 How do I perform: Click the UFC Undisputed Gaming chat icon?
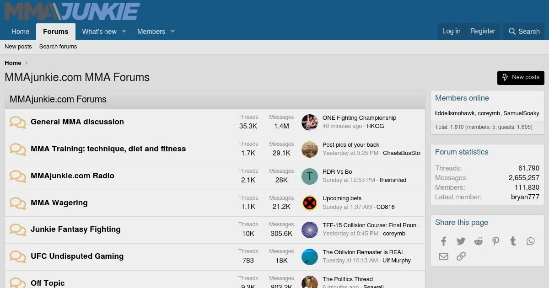tap(18, 256)
